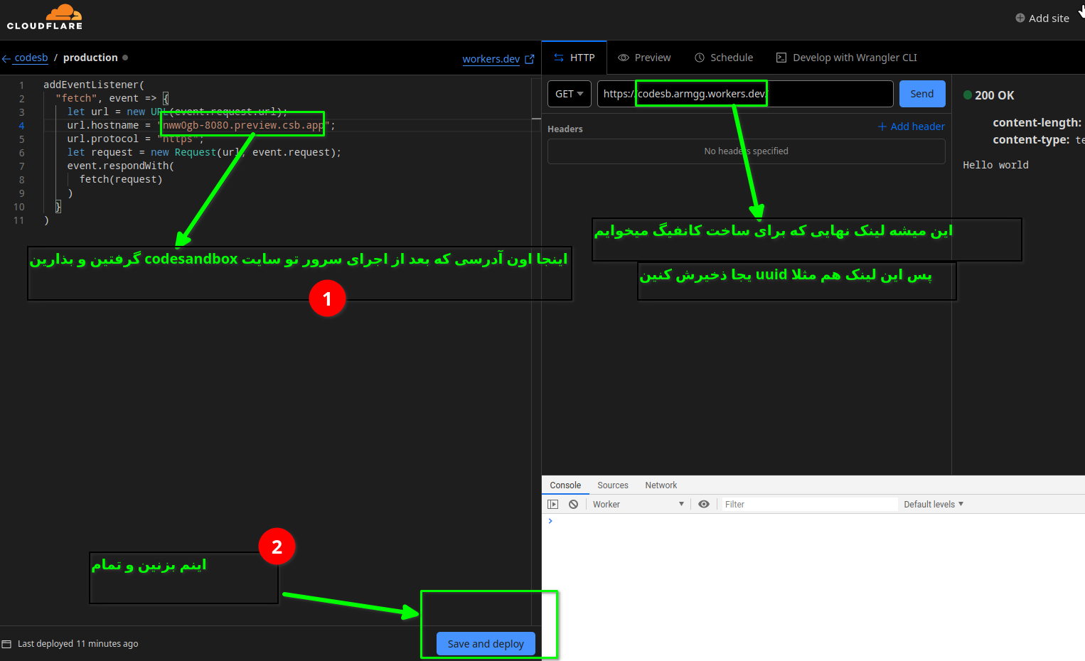Click the request URL input field
The height and width of the screenshot is (661, 1085).
pyautogui.click(x=745, y=94)
